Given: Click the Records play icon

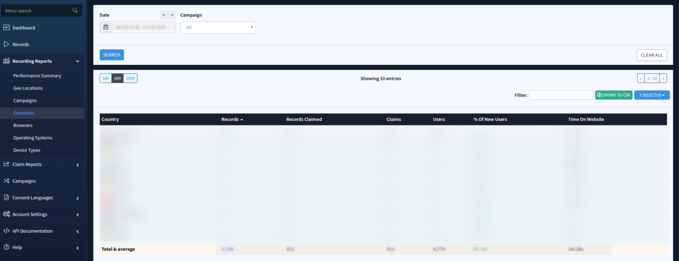Looking at the screenshot, I should click(x=7, y=44).
